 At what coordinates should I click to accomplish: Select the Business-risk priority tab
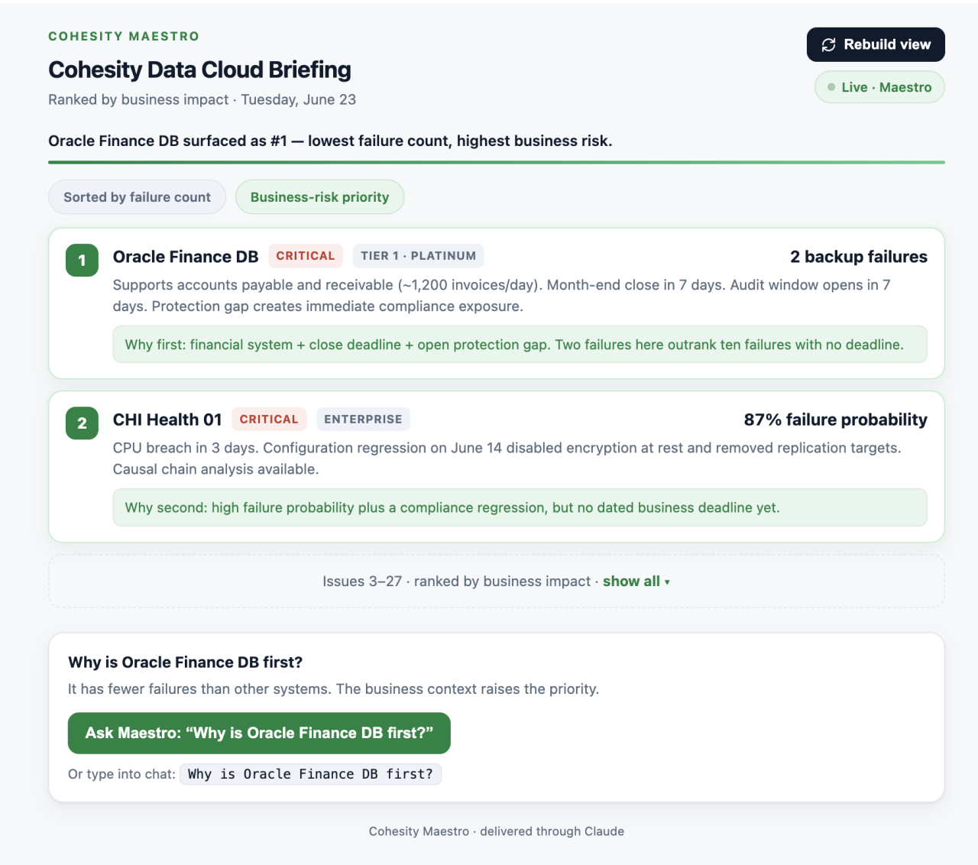point(319,197)
